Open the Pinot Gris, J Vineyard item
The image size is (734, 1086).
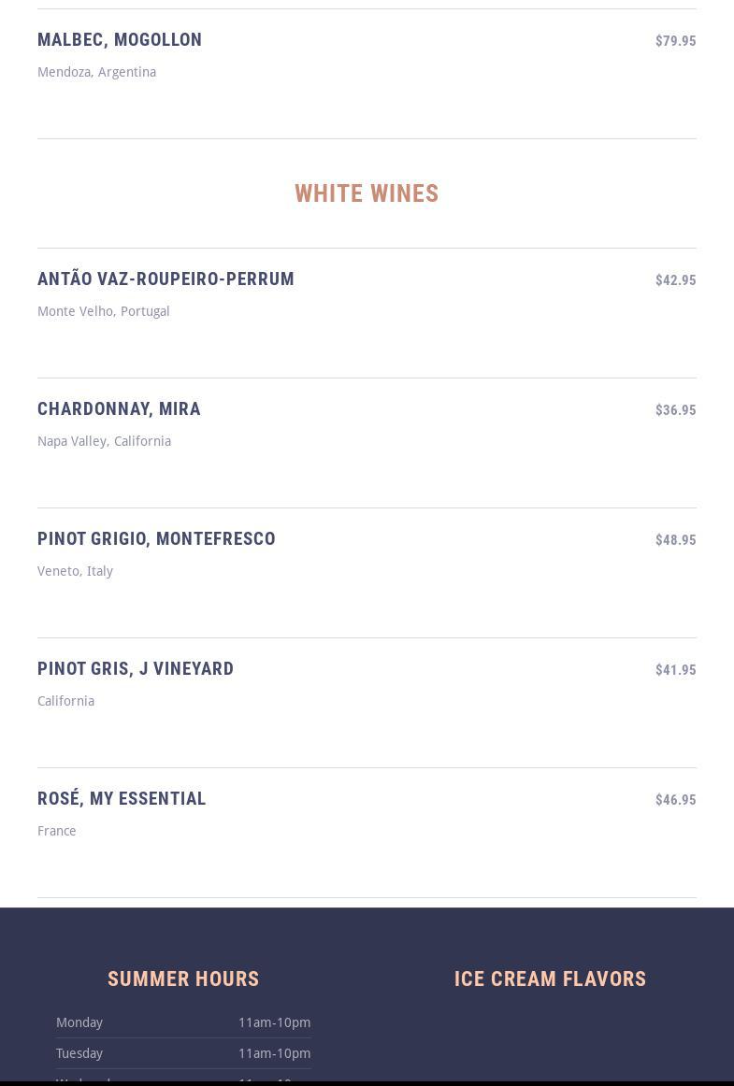(x=136, y=669)
